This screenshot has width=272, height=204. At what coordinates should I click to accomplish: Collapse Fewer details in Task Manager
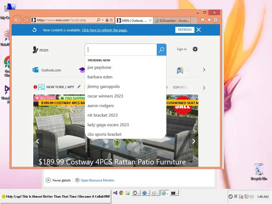(x=58, y=180)
